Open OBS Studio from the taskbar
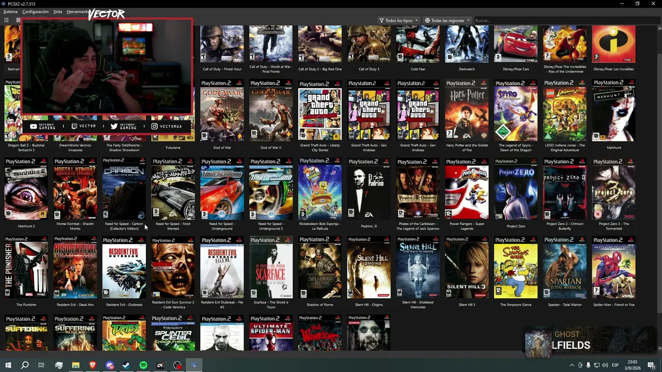The height and width of the screenshot is (372, 662). [x=177, y=365]
